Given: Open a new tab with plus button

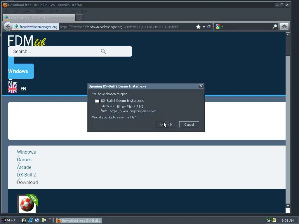Looking at the screenshot, I should pos(79,18).
